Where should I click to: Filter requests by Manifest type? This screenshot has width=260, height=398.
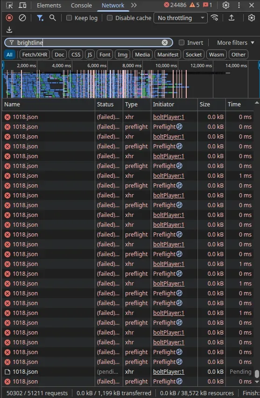pos(168,55)
